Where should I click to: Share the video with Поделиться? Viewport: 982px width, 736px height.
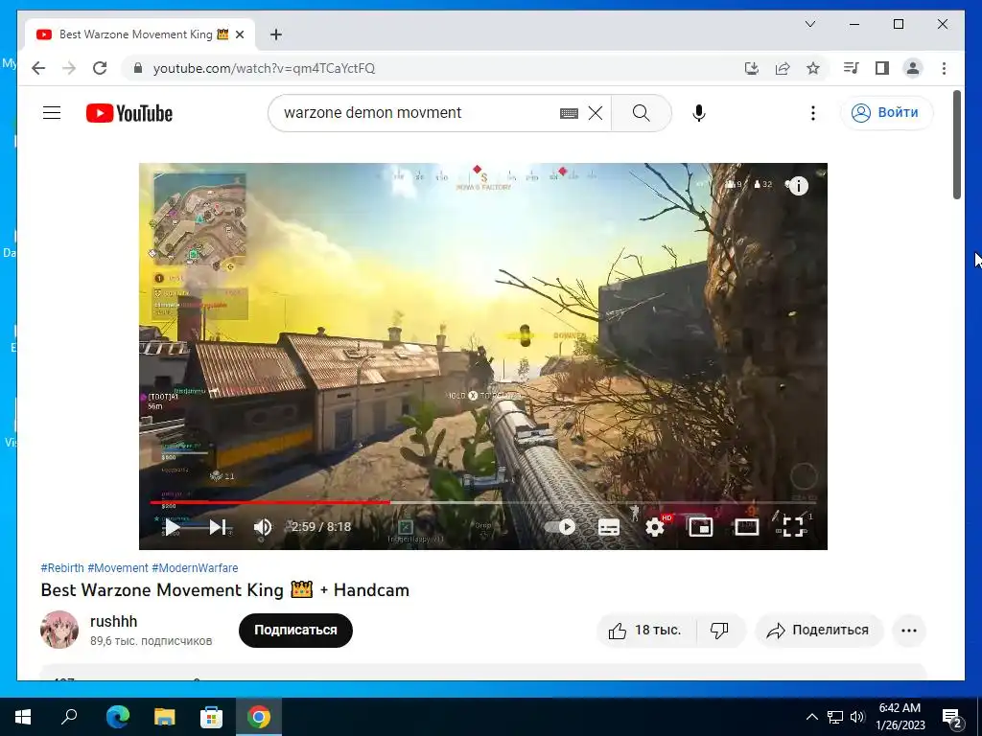coord(819,631)
